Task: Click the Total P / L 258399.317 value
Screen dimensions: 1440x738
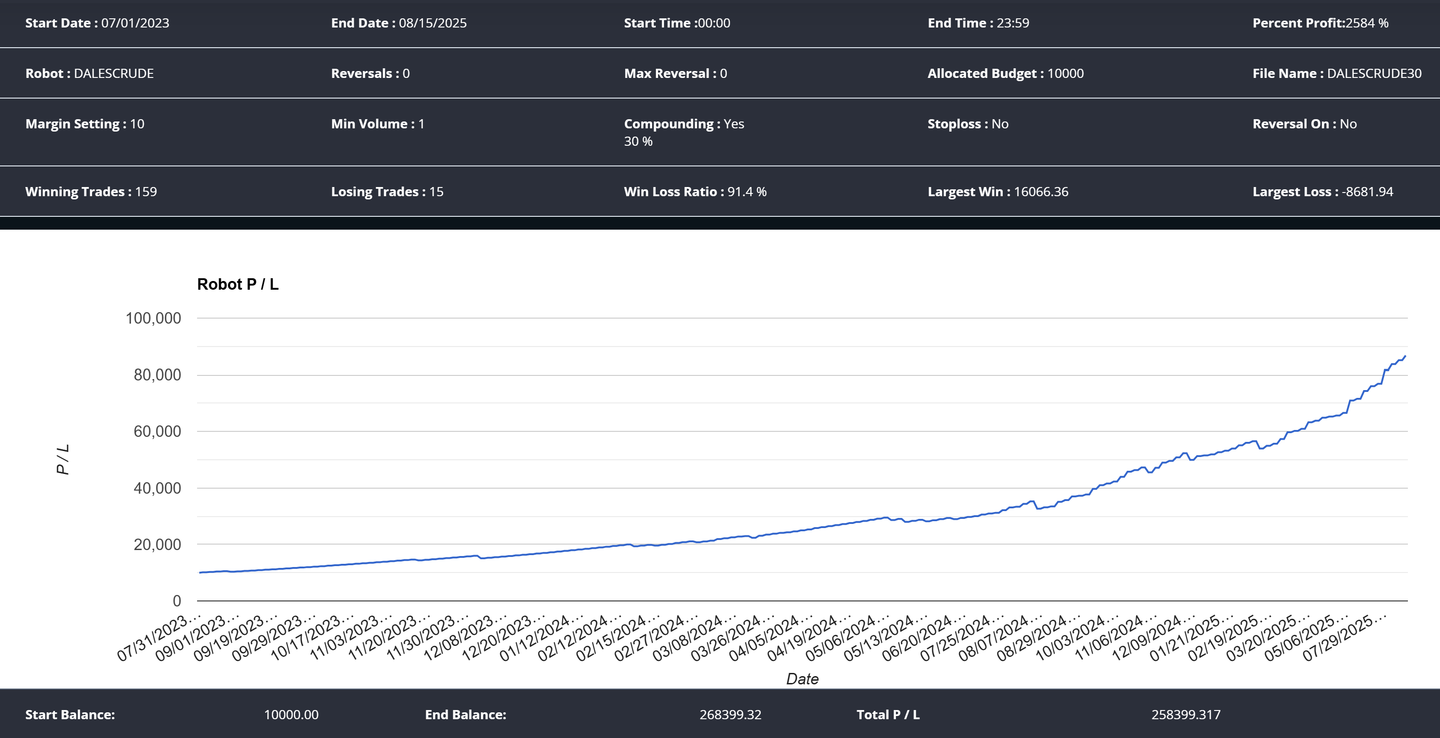Action: 1186,715
